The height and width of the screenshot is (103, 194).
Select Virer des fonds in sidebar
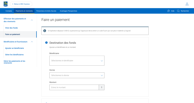coord(12,28)
